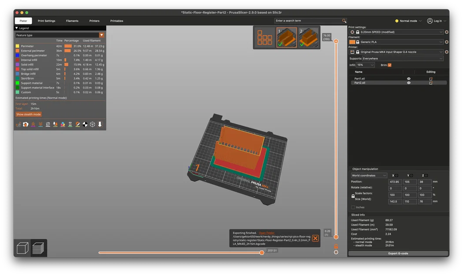
Task: Select bed 2 thumbnail
Action: [308, 37]
